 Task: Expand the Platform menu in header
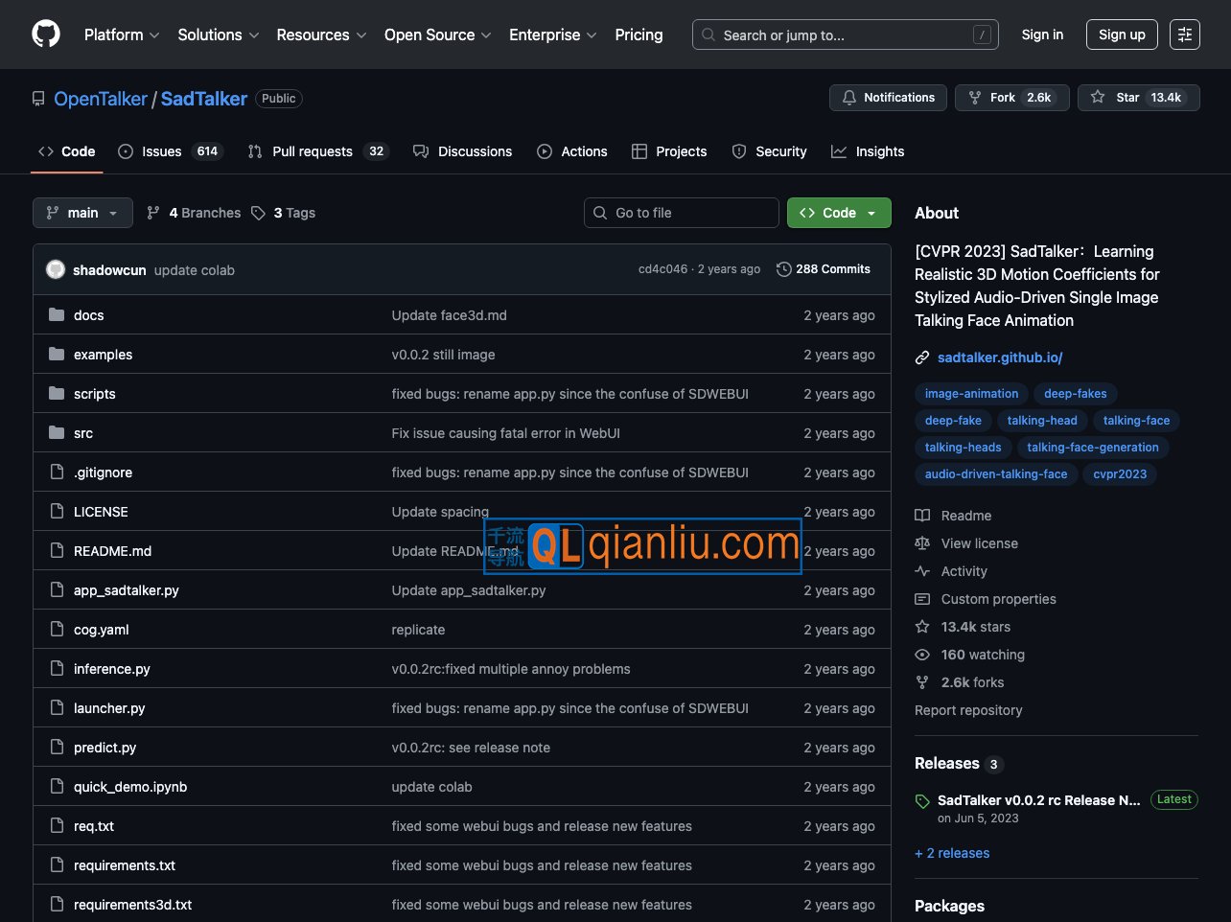coord(122,35)
